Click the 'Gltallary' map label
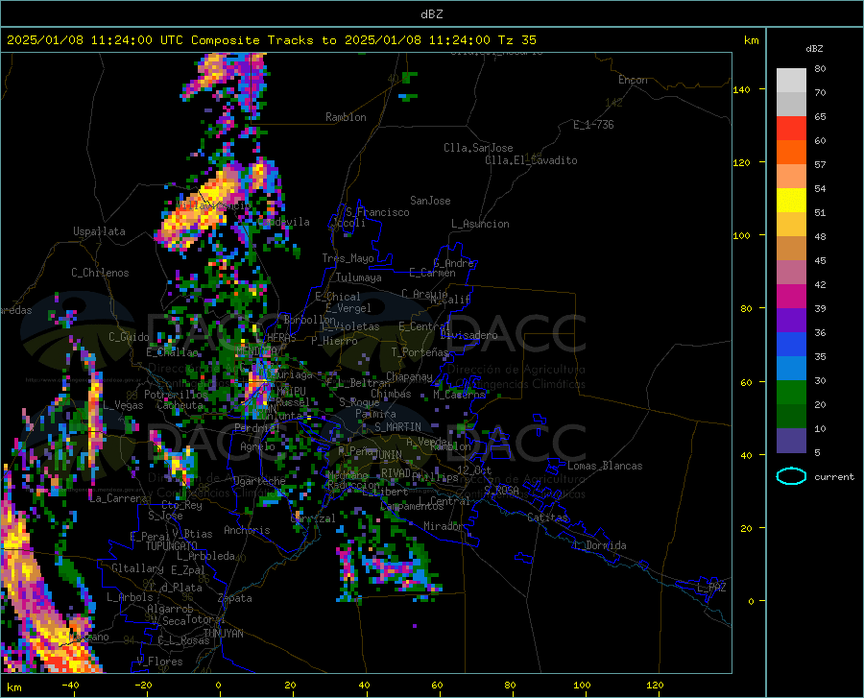 pyautogui.click(x=137, y=568)
